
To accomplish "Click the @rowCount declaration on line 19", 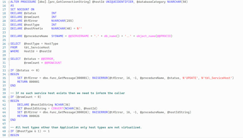I will pyautogui.click(x=31, y=17).
